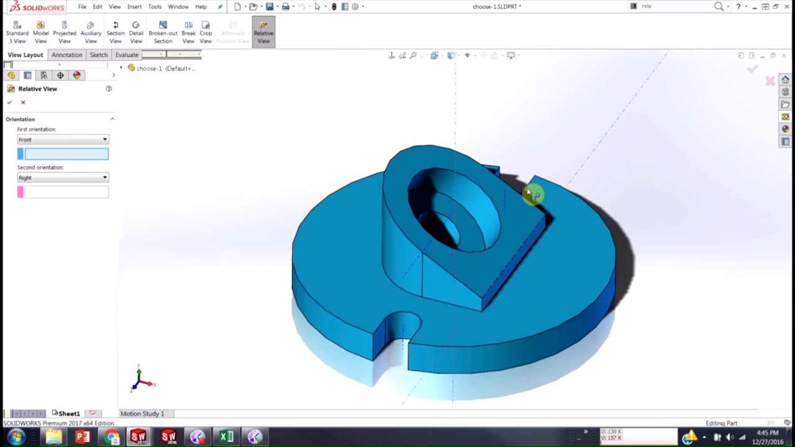The height and width of the screenshot is (447, 795).
Task: Click the Section View tool
Action: pyautogui.click(x=116, y=32)
